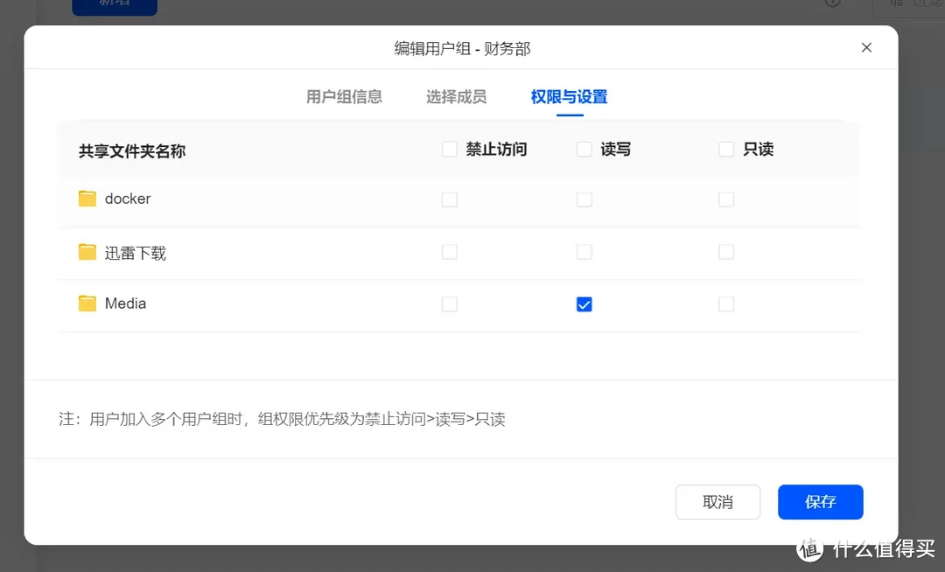Click the folder icon beside Media
This screenshot has width=945, height=572.
87,303
